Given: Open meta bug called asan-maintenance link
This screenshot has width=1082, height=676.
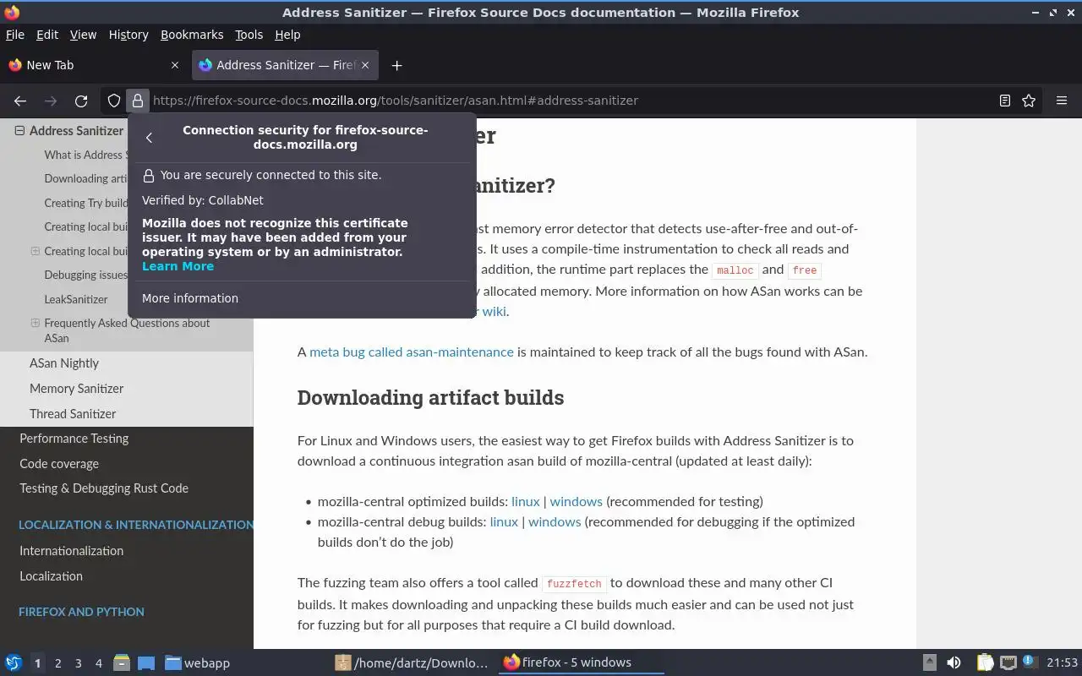Looking at the screenshot, I should [411, 352].
